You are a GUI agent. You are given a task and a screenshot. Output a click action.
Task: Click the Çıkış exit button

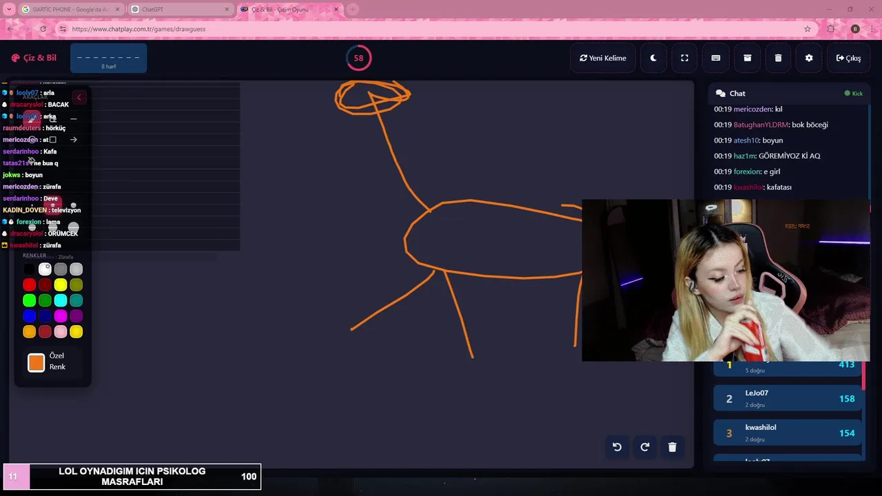click(848, 58)
